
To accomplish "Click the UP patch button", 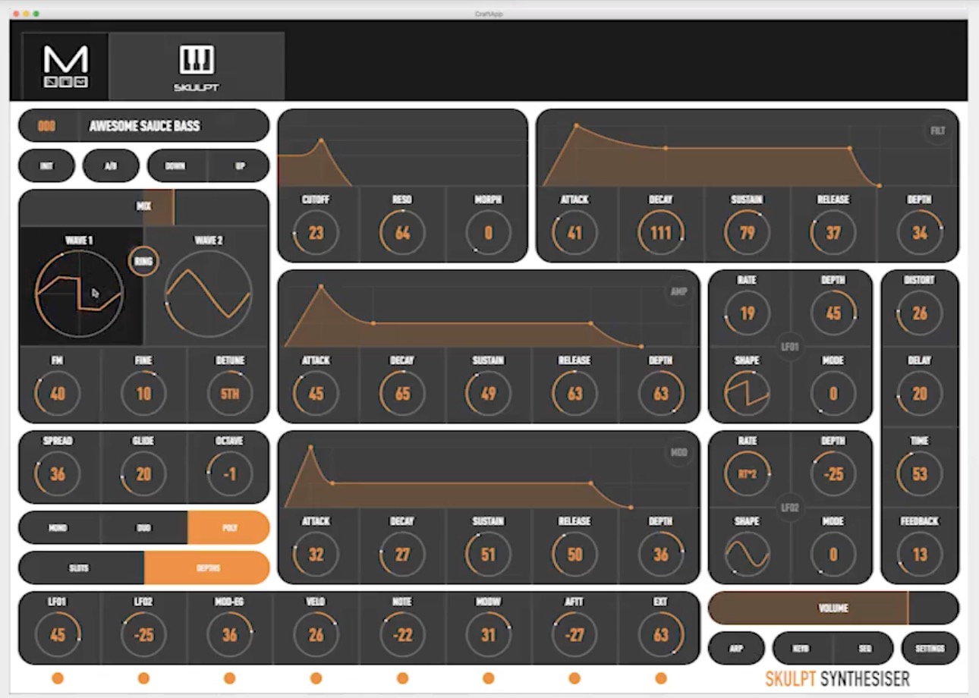I will click(x=239, y=165).
